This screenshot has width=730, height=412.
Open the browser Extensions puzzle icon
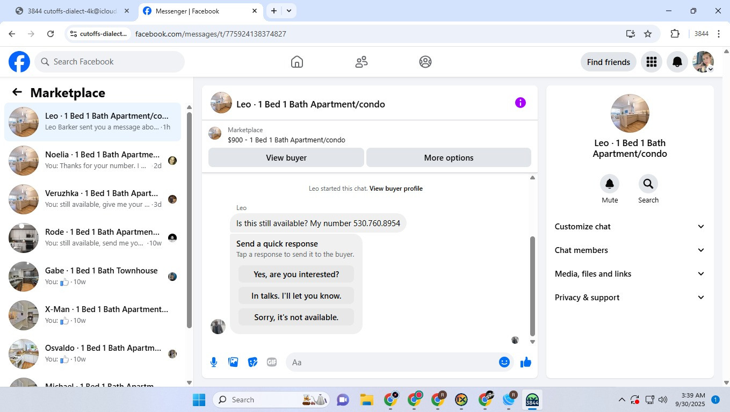pos(675,34)
